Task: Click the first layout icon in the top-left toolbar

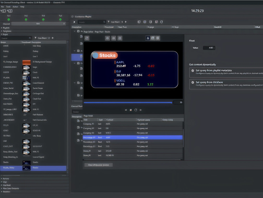Action: pyautogui.click(x=3, y=11)
